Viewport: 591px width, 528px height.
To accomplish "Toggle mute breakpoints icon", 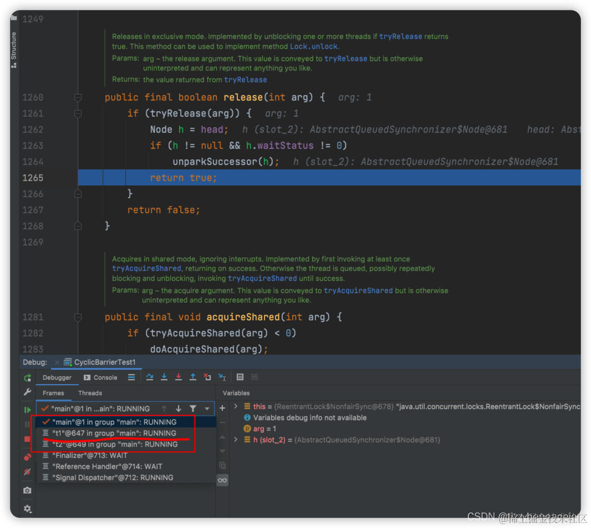I will point(28,472).
